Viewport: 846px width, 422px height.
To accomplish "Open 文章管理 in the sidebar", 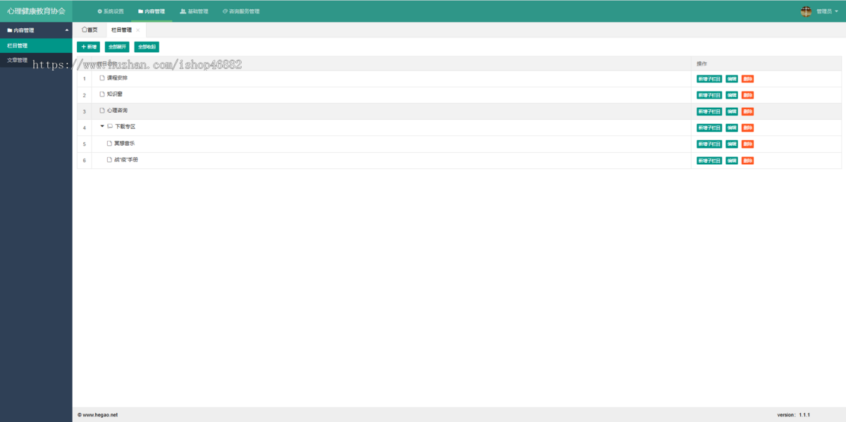I will click(36, 60).
